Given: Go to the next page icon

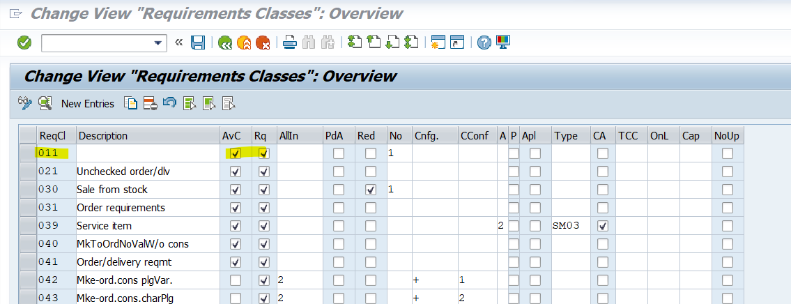Looking at the screenshot, I should click(392, 42).
